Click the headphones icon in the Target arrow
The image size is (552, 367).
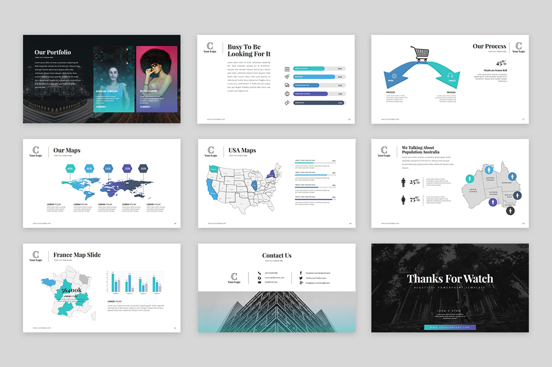point(450,75)
